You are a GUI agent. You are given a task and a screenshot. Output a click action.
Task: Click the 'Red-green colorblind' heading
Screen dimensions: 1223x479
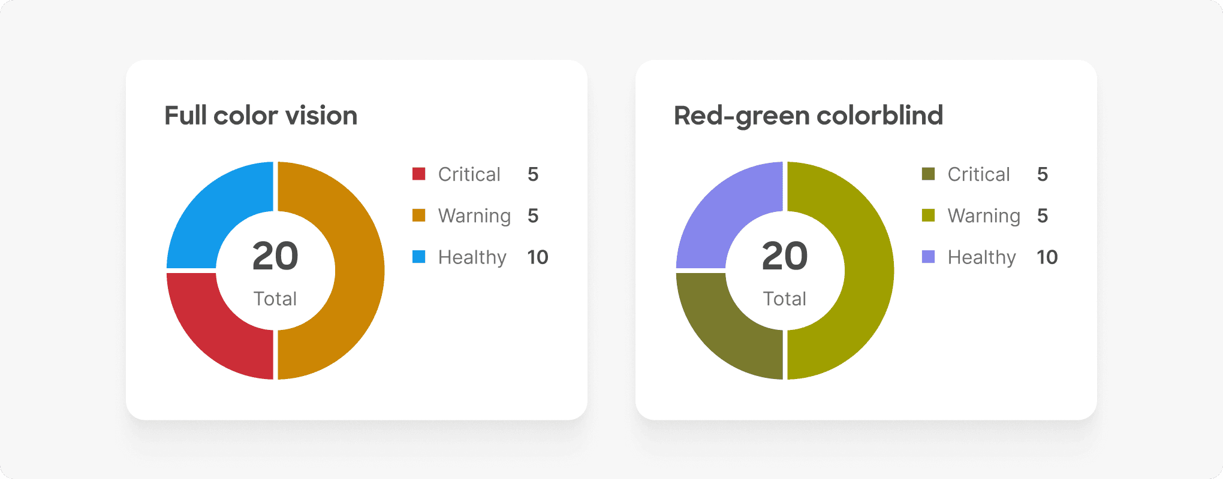coord(808,116)
